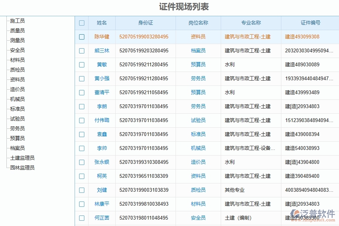Select 质量员 in the left sidebar
This screenshot has width=339, height=226.
coord(18,31)
